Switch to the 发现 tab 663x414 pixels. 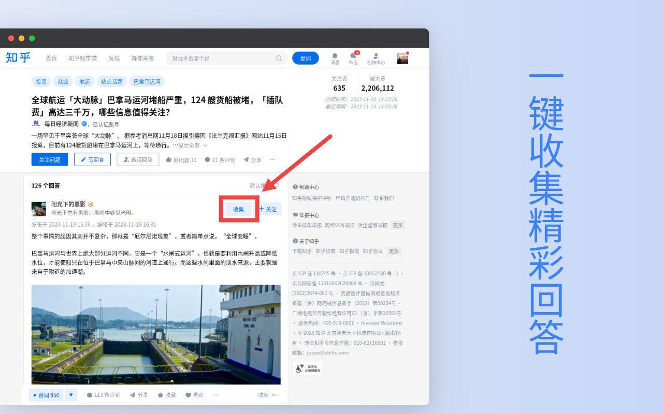click(114, 58)
